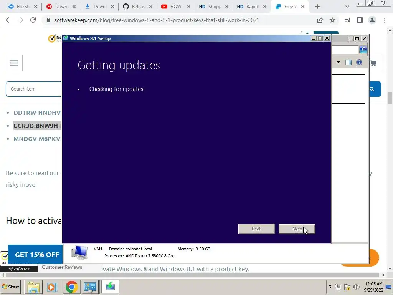Click the page horizontal scrollbar
This screenshot has height=295, width=393.
(193, 275)
